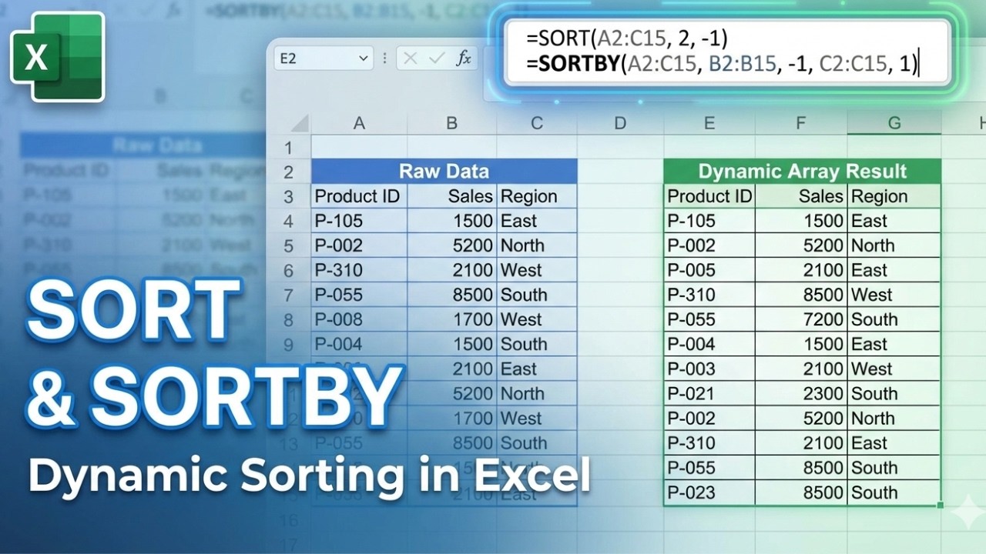Select column E header
986x554 pixels.
pyautogui.click(x=709, y=123)
